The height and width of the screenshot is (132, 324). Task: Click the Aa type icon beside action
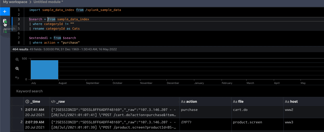tap(183, 101)
